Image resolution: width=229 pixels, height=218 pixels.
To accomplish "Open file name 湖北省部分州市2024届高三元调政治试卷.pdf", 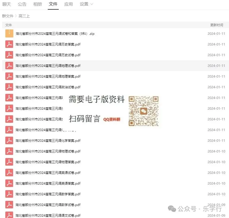I will [x=48, y=87].
